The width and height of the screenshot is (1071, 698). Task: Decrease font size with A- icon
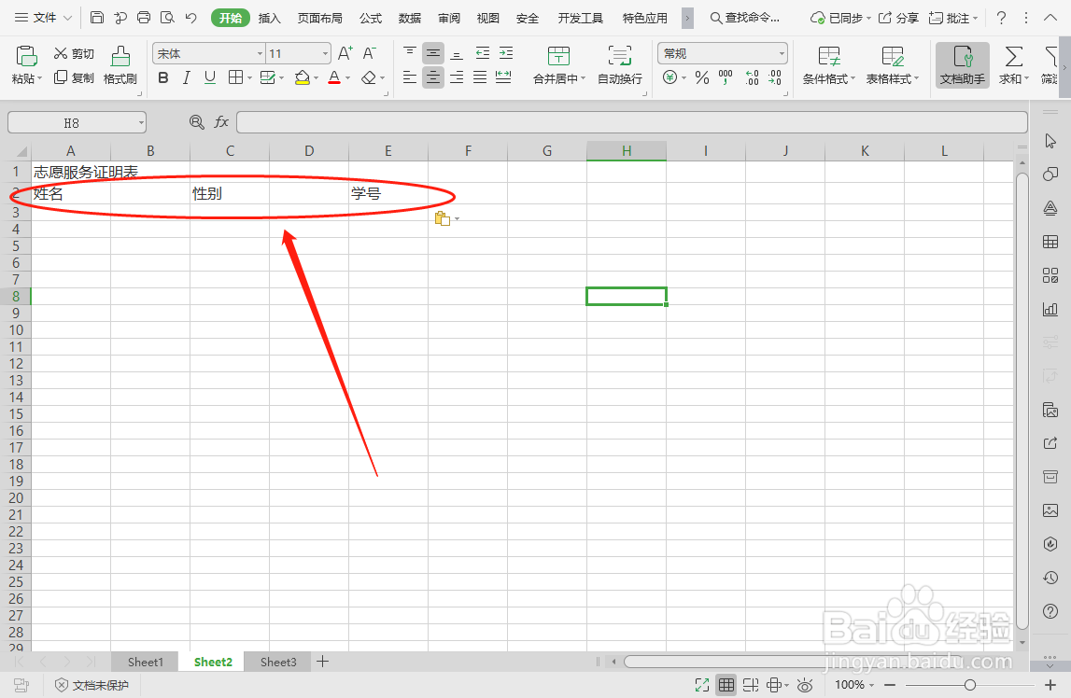370,53
